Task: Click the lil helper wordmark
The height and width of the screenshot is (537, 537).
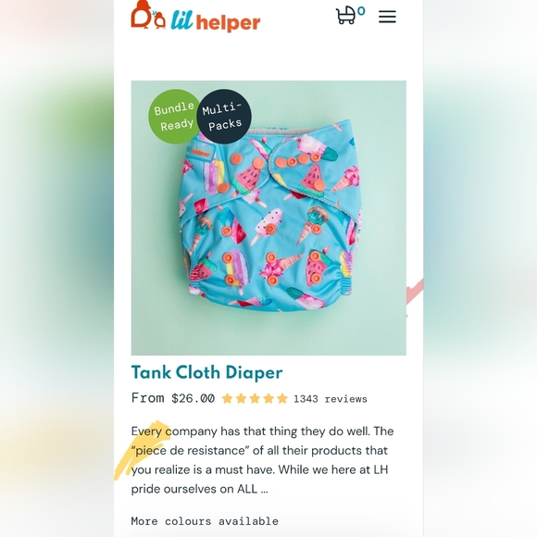Action: [x=216, y=21]
